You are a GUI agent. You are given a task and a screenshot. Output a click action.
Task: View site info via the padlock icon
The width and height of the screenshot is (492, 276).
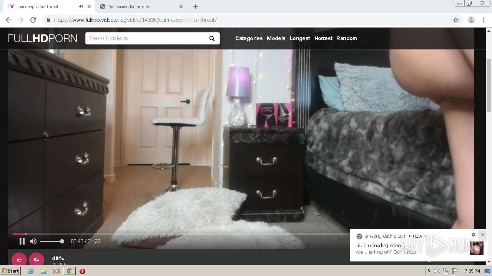pyautogui.click(x=48, y=20)
